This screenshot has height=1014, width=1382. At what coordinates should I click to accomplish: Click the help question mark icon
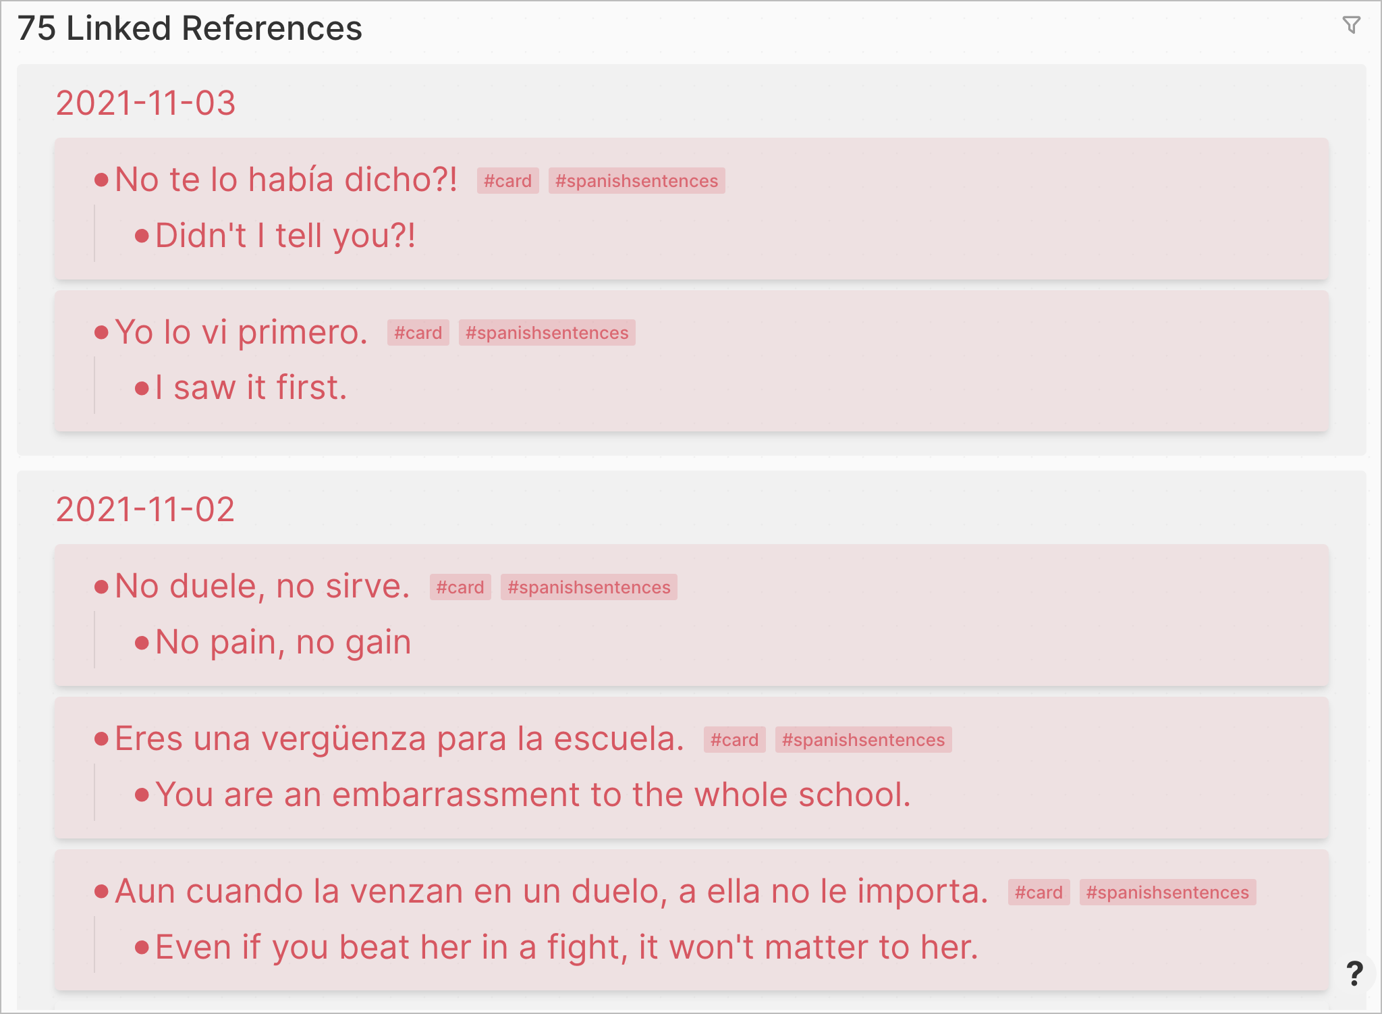1354,972
